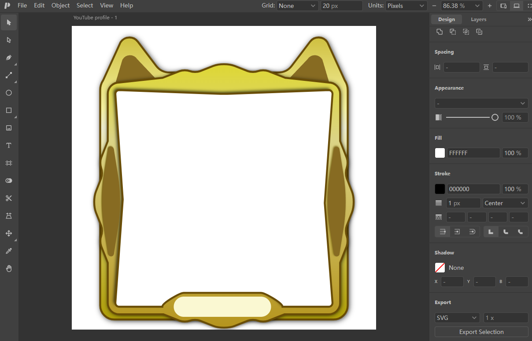Toggle the first stroke arrow end option
The width and height of the screenshot is (532, 341).
(x=443, y=232)
